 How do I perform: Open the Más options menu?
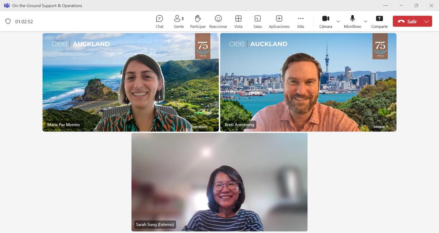(301, 22)
